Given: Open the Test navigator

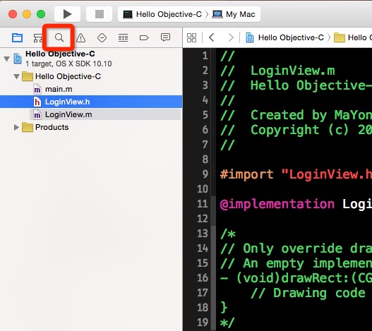Looking at the screenshot, I should [102, 37].
